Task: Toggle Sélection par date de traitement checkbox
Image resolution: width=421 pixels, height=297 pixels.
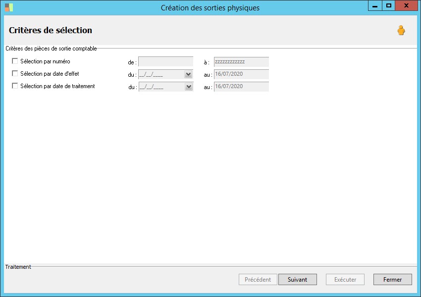Action: (15, 86)
